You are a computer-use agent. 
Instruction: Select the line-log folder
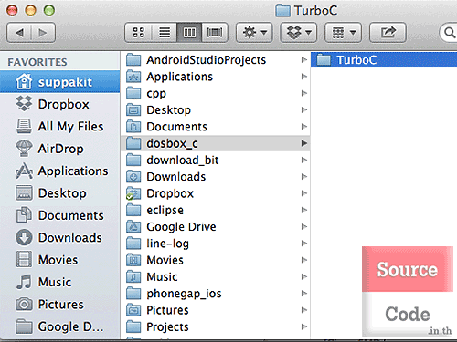click(x=216, y=244)
